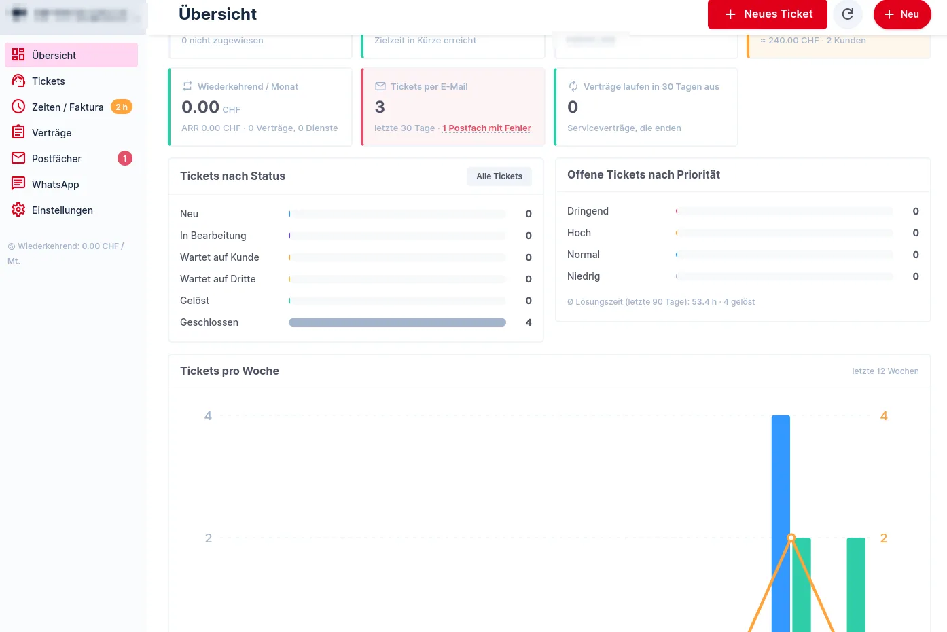Image resolution: width=947 pixels, height=632 pixels.
Task: Click the Einstellungen gear icon
Action: coord(18,210)
